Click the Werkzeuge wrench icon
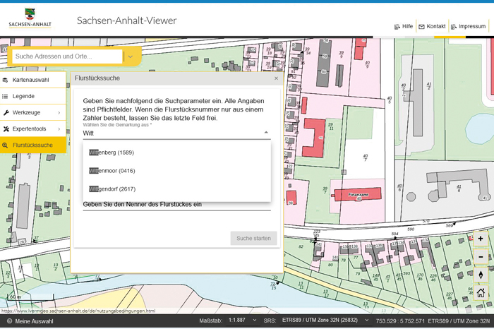The height and width of the screenshot is (329, 494). coord(6,112)
